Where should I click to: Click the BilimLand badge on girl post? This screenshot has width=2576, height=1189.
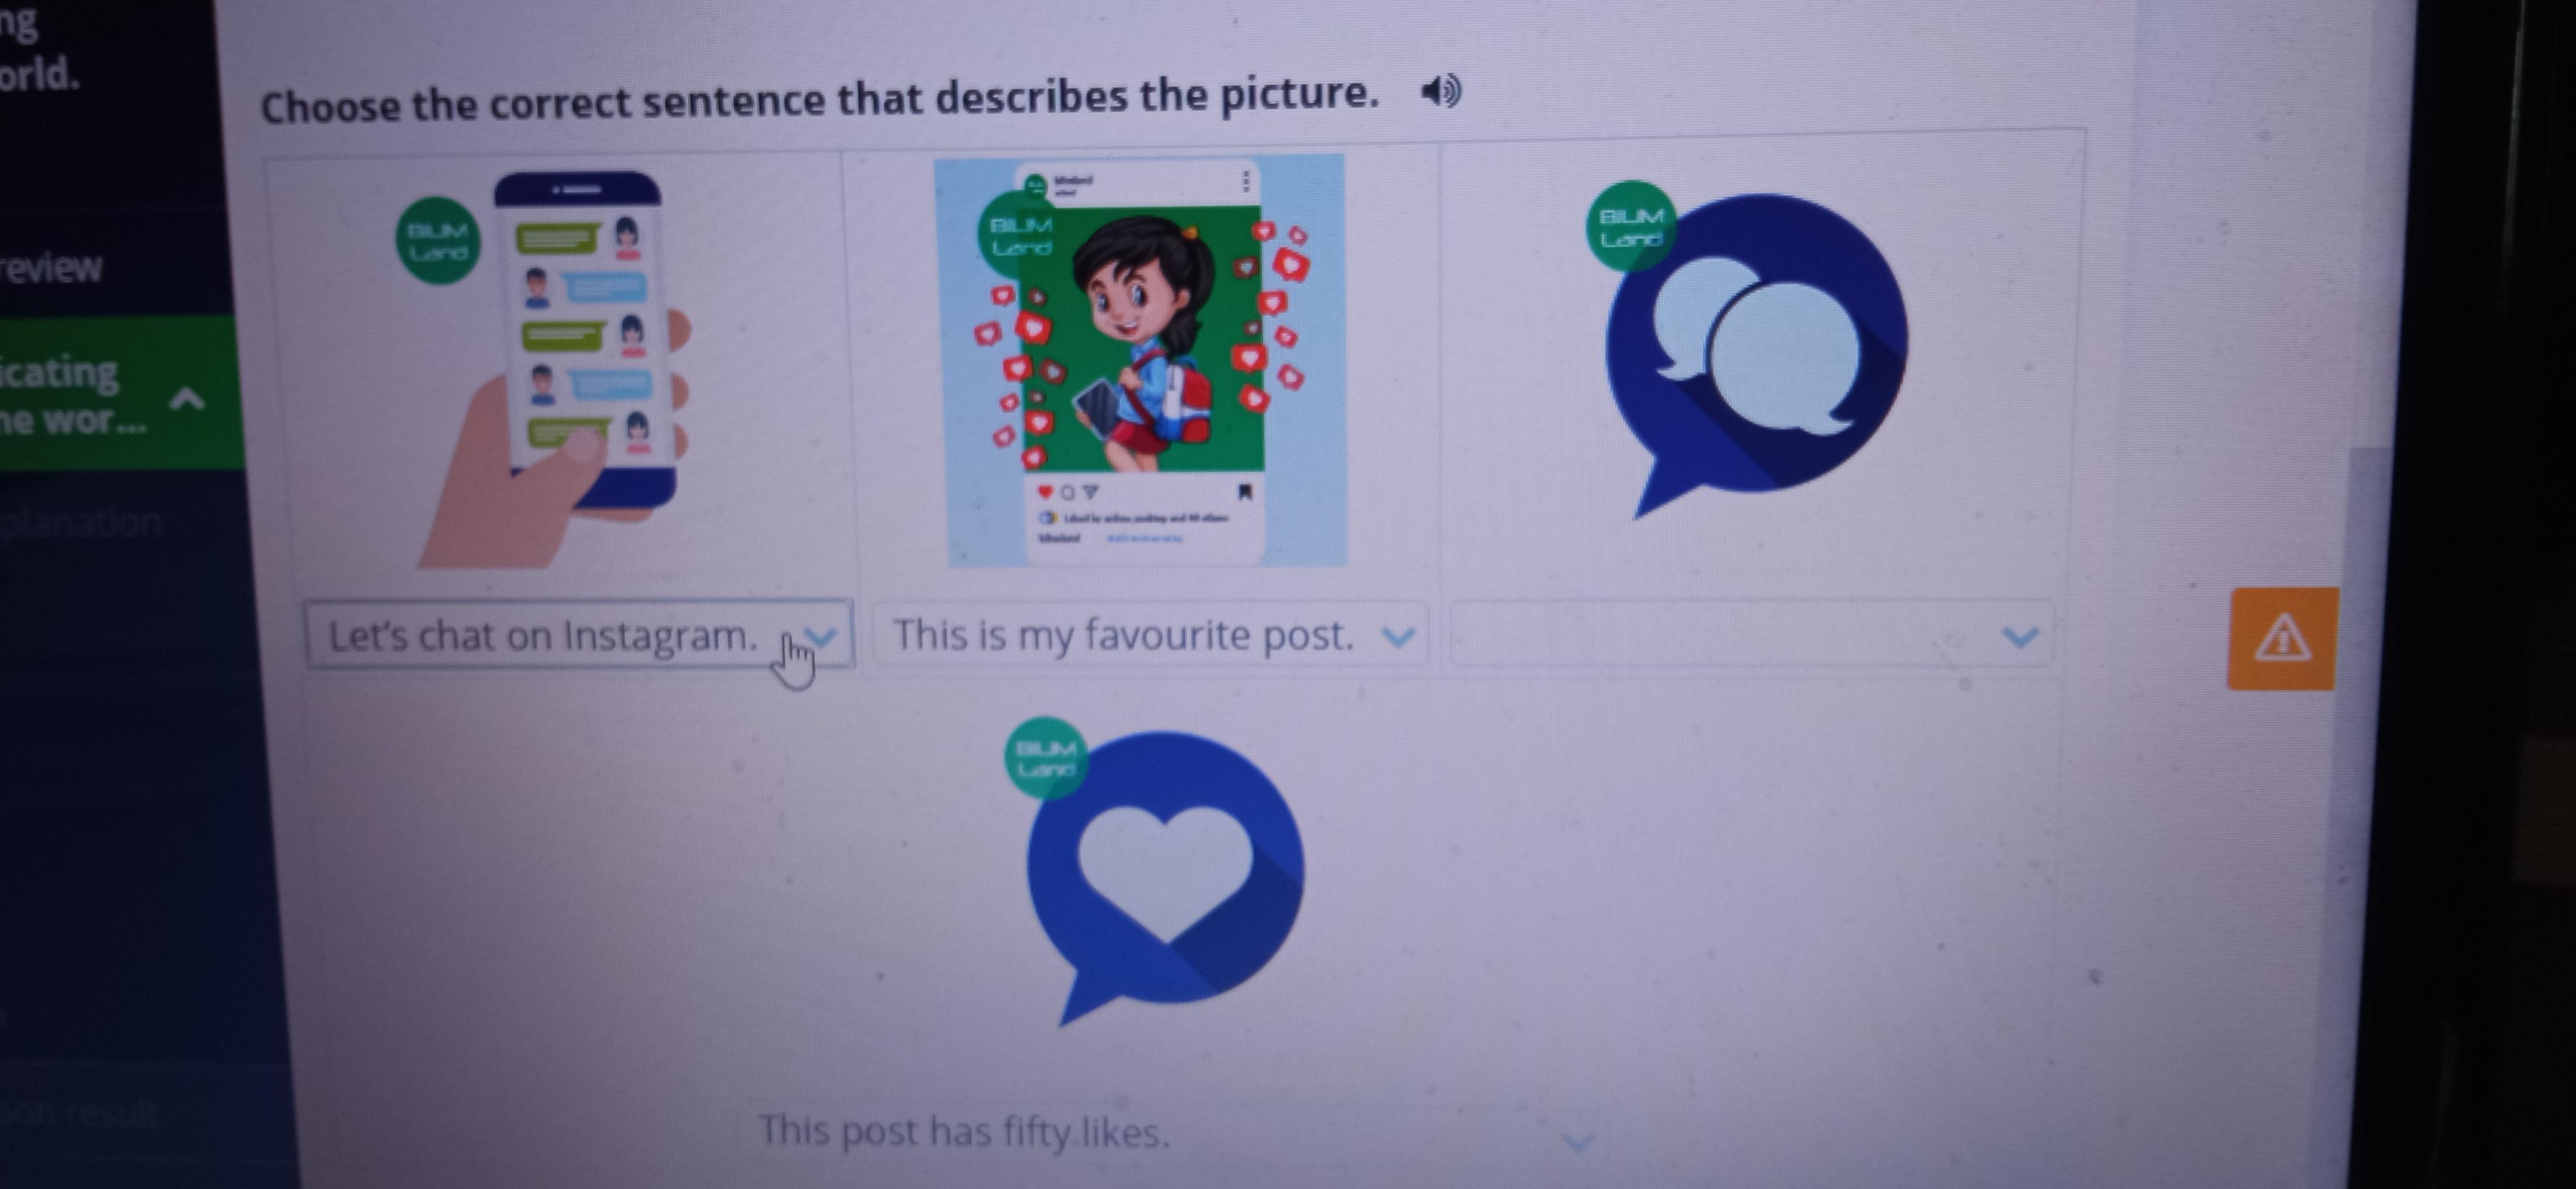coord(1021,237)
